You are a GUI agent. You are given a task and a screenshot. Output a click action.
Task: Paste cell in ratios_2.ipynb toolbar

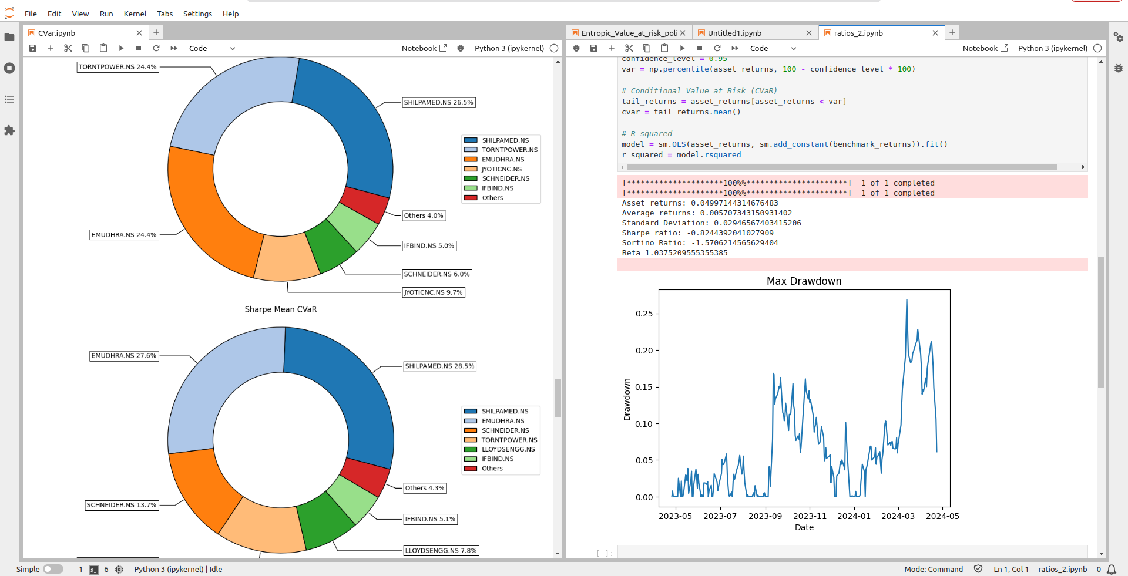pyautogui.click(x=664, y=48)
